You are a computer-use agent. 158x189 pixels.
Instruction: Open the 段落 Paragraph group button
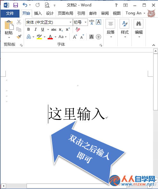pyautogui.click(x=111, y=29)
